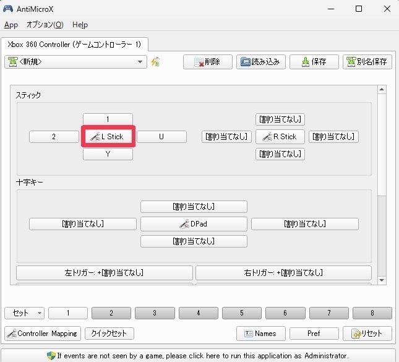Click L Stick right button labeled U
This screenshot has height=362, width=399.
click(x=161, y=137)
